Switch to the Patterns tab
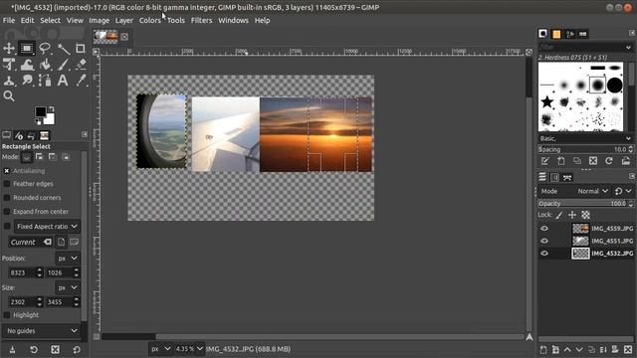The image size is (637, 358). click(556, 34)
